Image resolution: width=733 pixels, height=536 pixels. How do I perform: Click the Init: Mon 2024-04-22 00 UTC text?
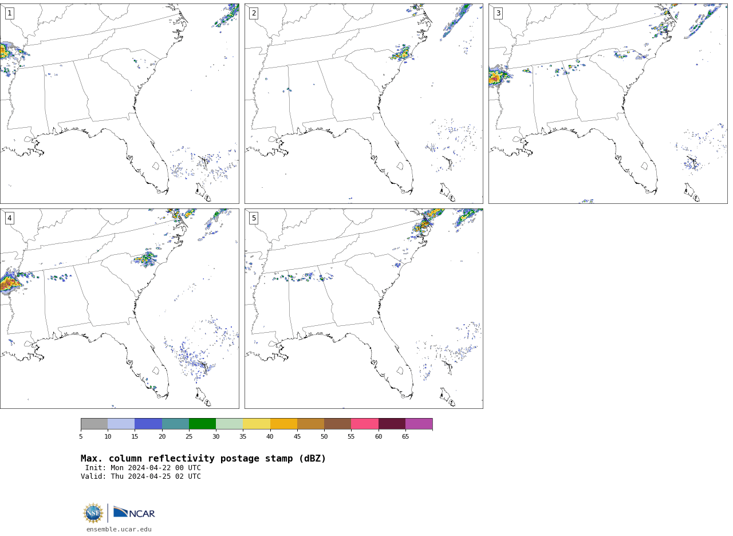pos(143,468)
